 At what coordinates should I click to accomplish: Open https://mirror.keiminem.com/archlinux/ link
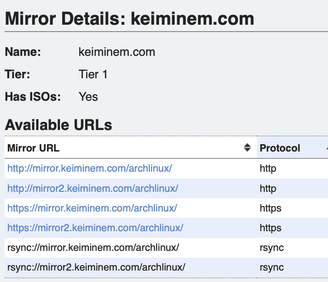click(x=92, y=208)
